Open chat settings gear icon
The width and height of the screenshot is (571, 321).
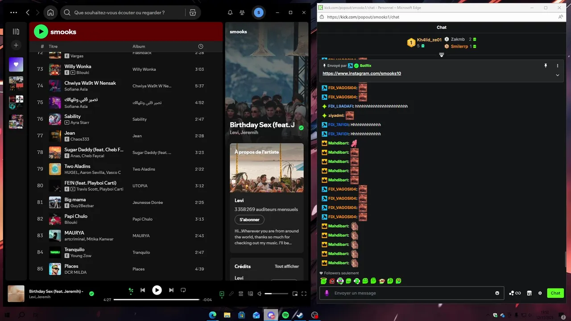coord(540,293)
